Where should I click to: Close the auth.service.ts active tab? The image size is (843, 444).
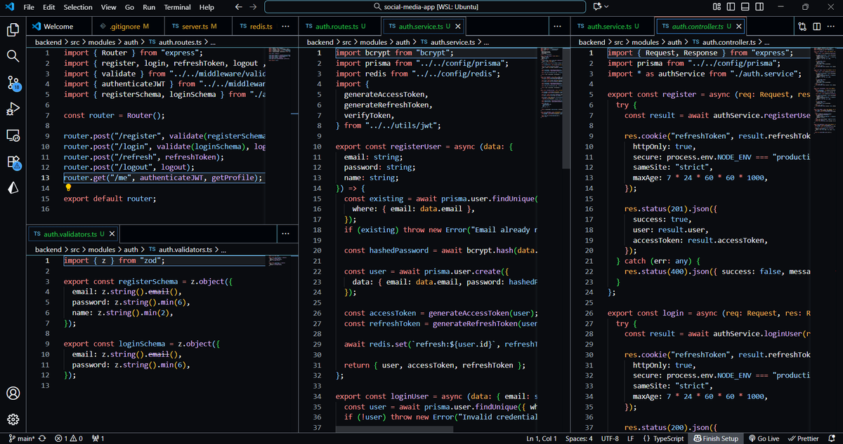[459, 27]
